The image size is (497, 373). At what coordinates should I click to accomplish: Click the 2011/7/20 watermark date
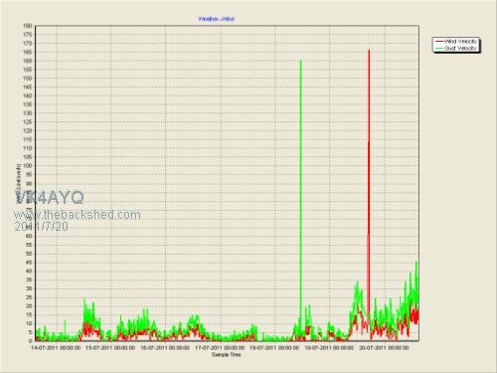click(x=41, y=227)
